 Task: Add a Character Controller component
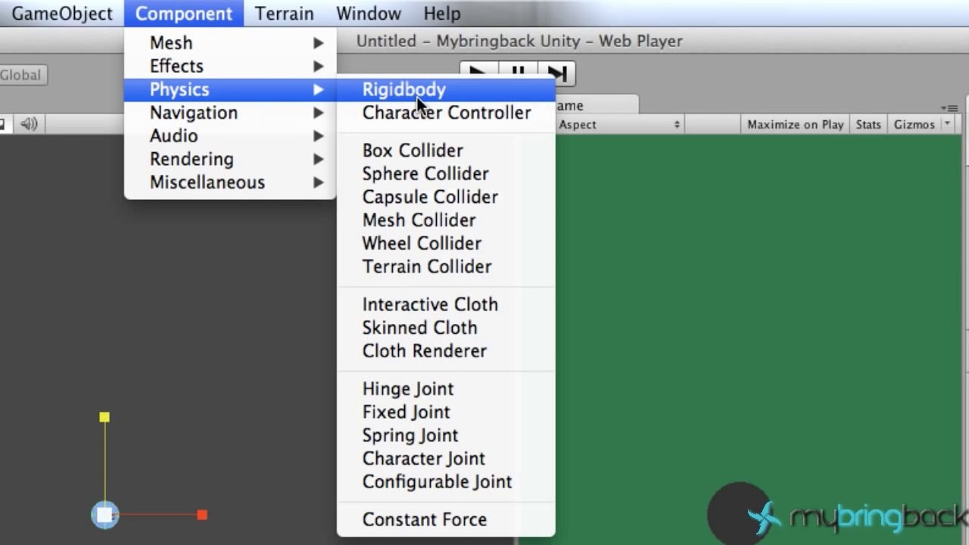[x=446, y=113]
